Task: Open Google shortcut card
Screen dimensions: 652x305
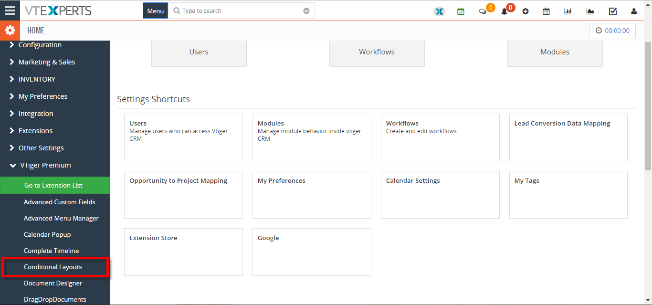Action: pos(312,252)
